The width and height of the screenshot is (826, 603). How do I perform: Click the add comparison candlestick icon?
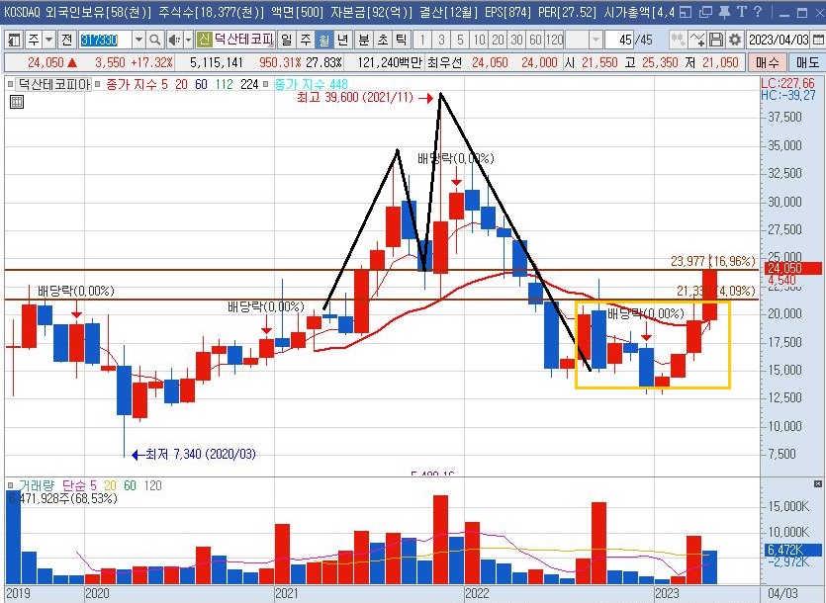(x=678, y=40)
